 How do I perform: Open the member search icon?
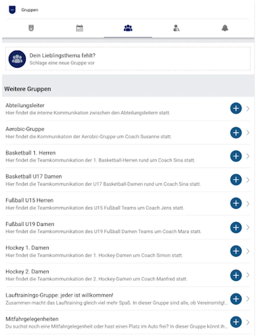pos(176,28)
